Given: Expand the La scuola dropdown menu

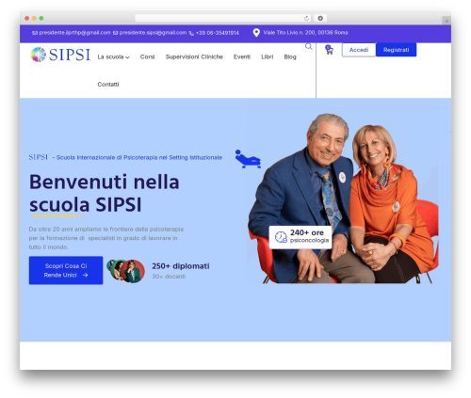Looking at the screenshot, I should click(x=113, y=56).
